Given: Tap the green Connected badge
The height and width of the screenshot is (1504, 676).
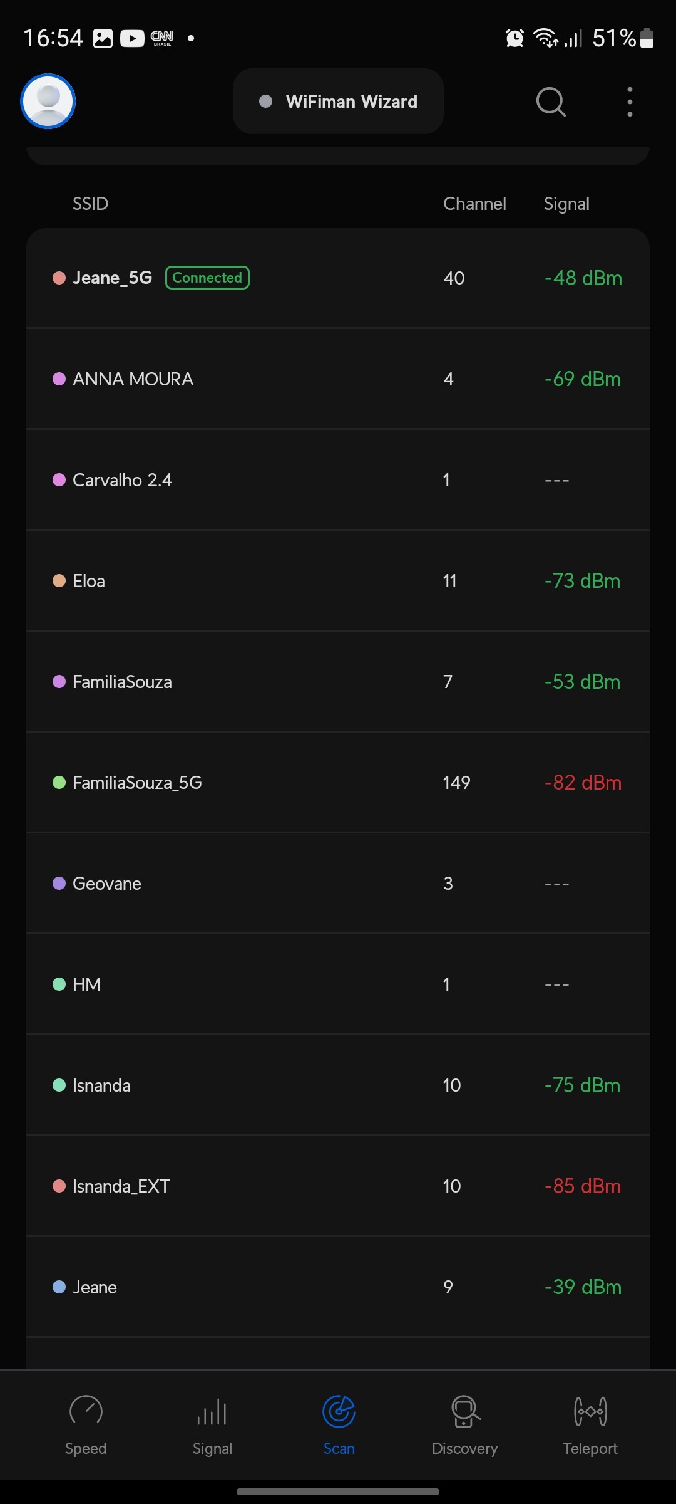Looking at the screenshot, I should pos(207,278).
